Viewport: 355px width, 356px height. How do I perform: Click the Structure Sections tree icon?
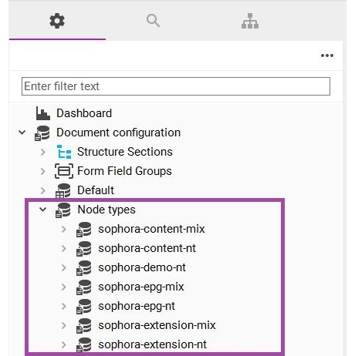[64, 152]
